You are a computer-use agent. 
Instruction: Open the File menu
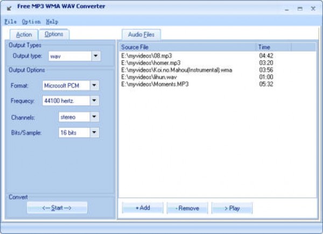pos(10,22)
